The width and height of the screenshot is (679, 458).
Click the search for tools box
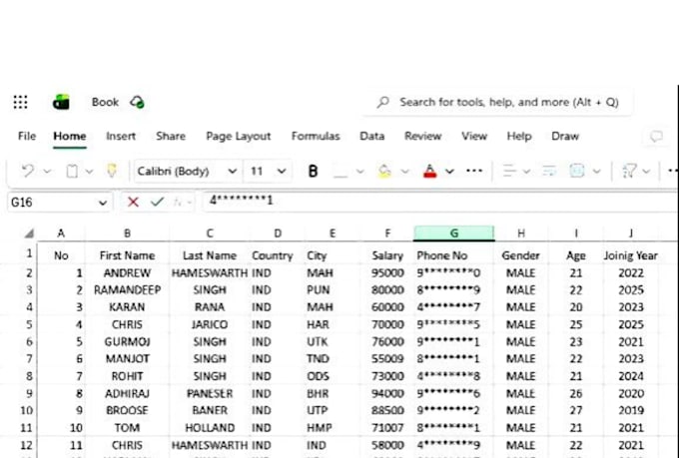tap(497, 102)
